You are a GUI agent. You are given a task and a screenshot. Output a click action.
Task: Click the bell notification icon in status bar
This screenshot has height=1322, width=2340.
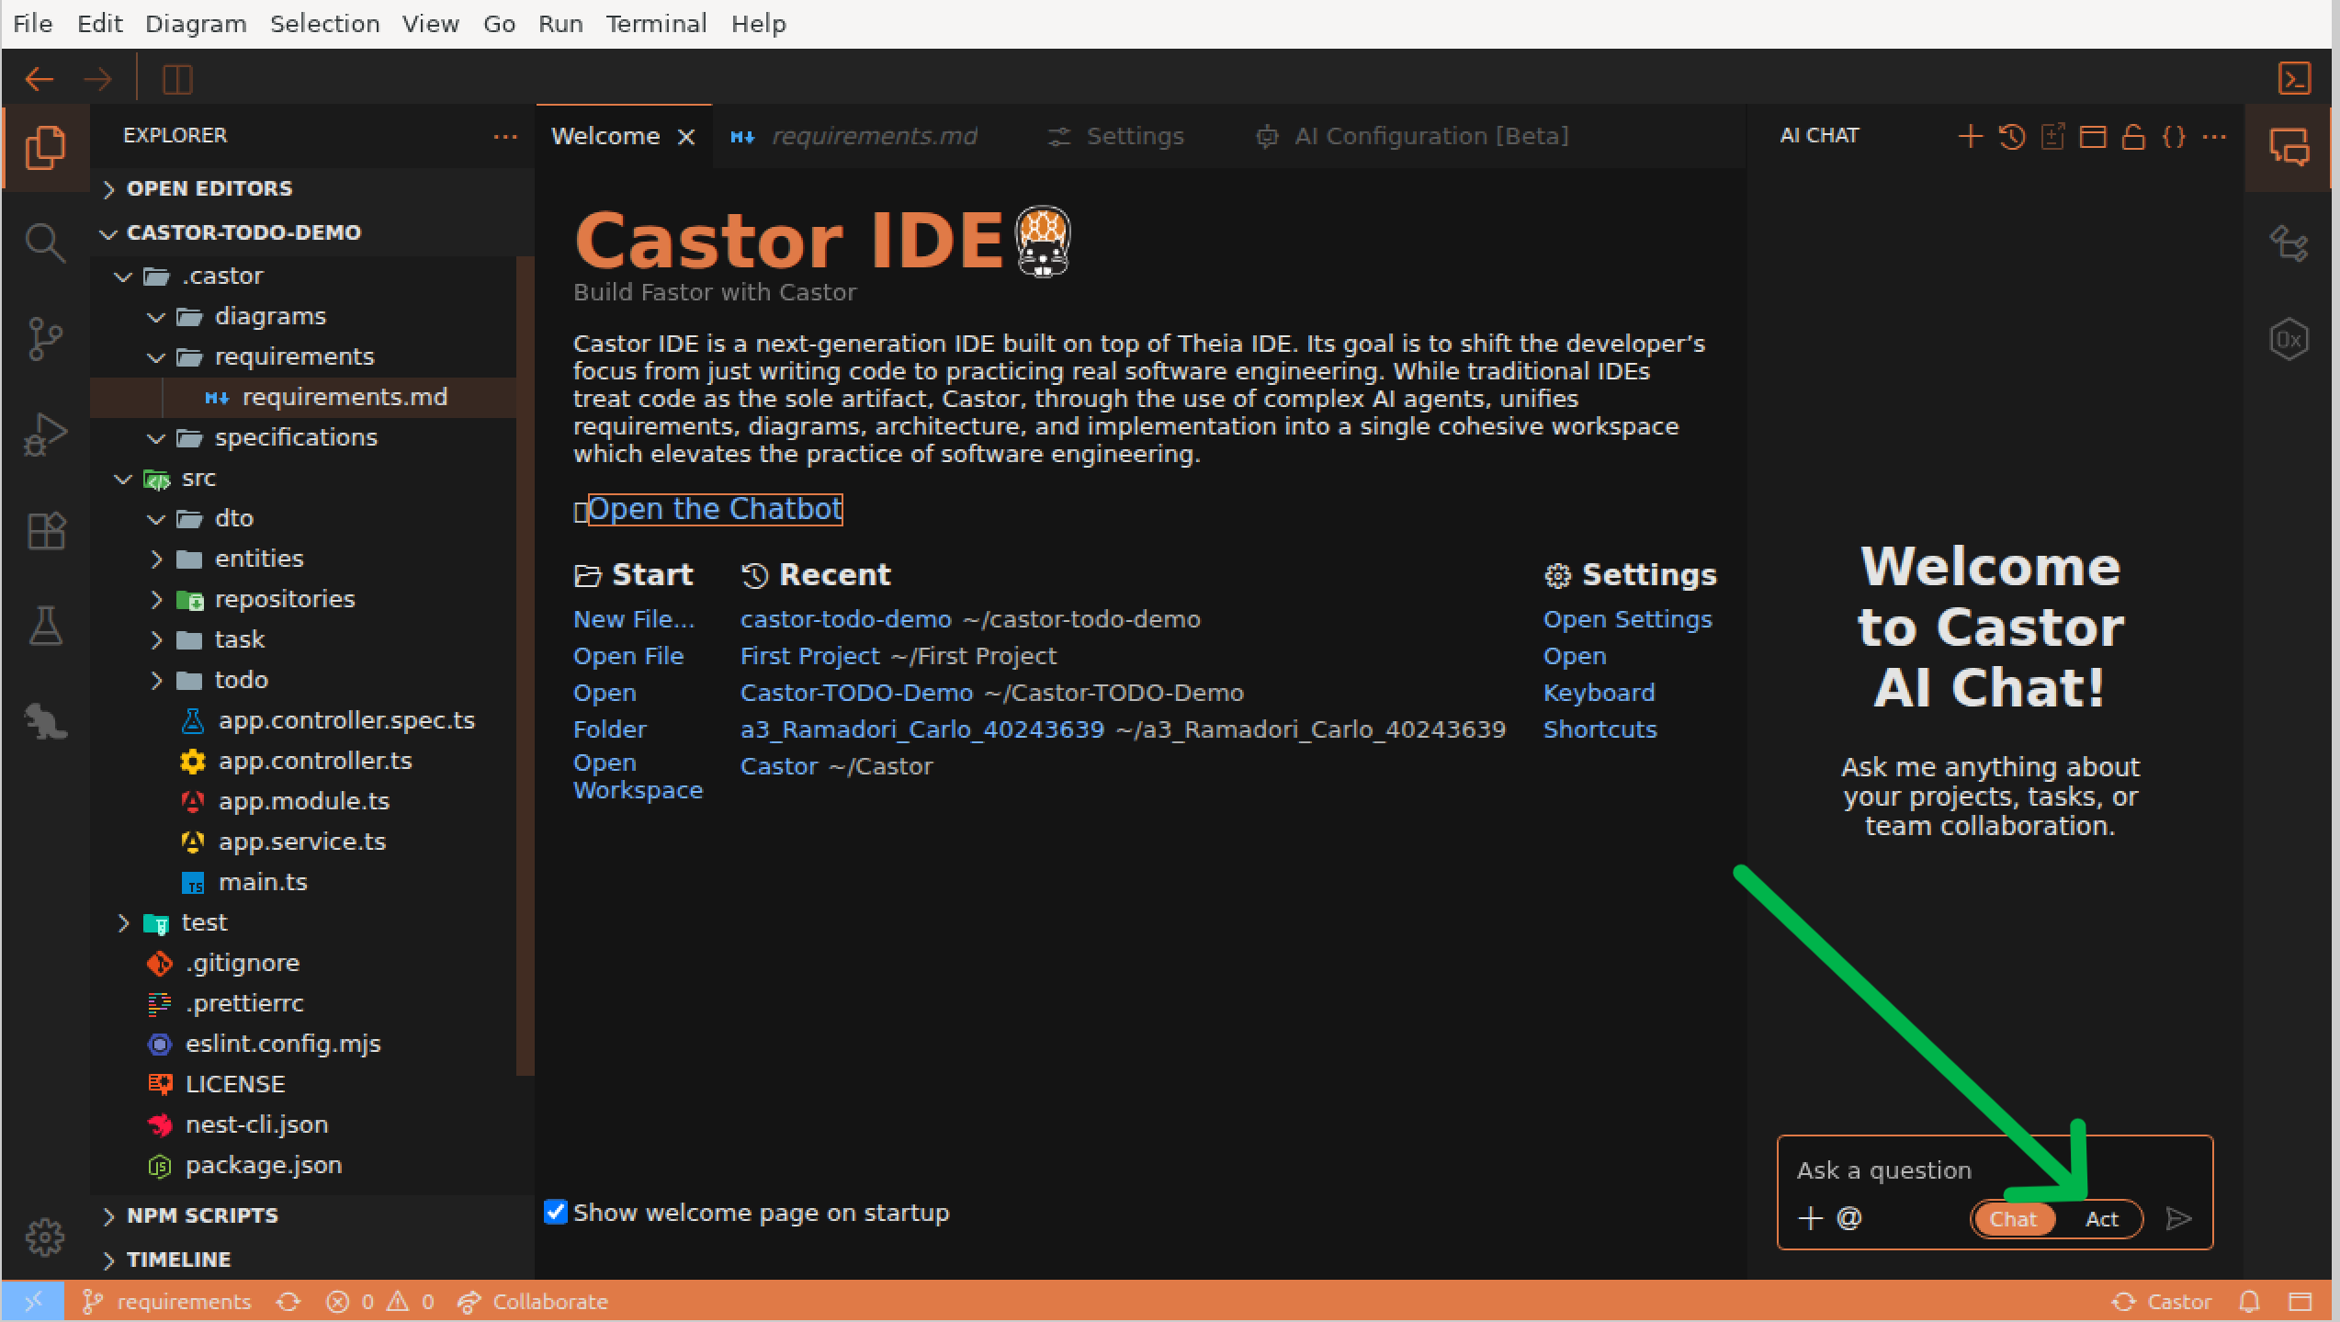coord(2249,1302)
